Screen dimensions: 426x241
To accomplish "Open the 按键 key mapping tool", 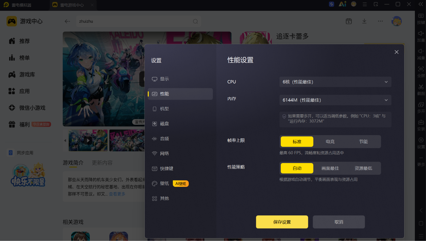I will click(x=421, y=19).
